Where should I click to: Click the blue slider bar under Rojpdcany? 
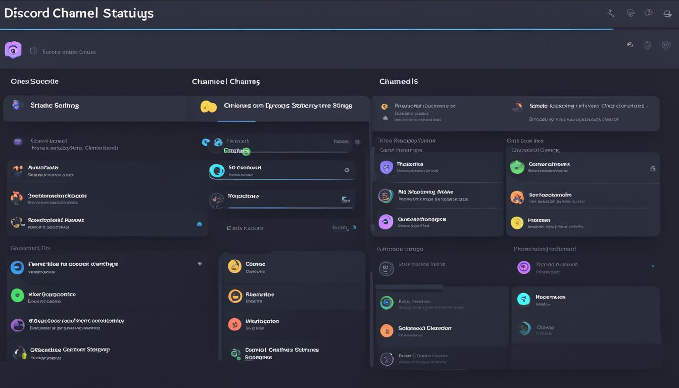click(283, 207)
